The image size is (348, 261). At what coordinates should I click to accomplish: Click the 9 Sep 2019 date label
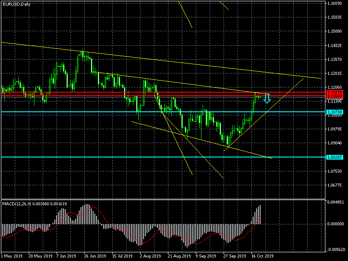point(205,256)
